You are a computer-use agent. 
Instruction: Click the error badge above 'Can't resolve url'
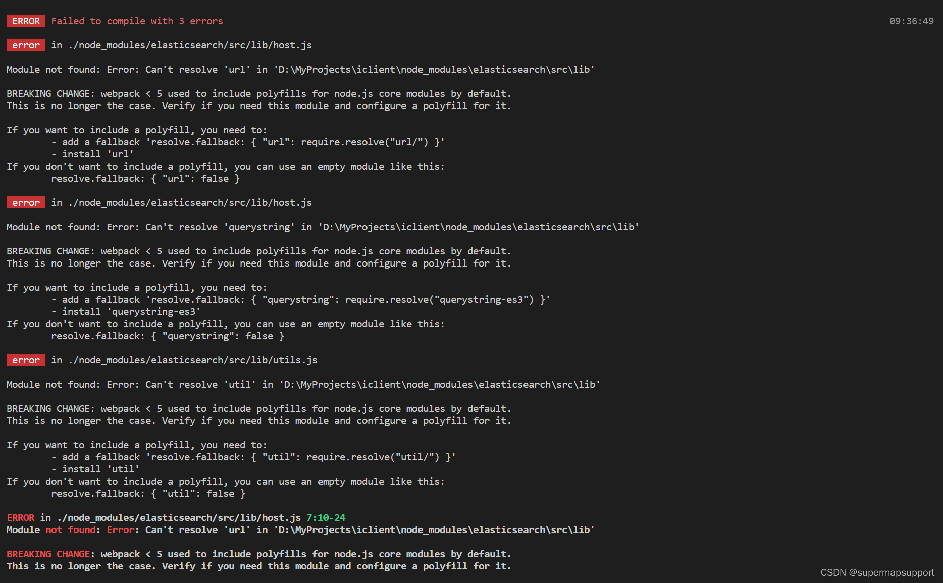pyautogui.click(x=26, y=45)
